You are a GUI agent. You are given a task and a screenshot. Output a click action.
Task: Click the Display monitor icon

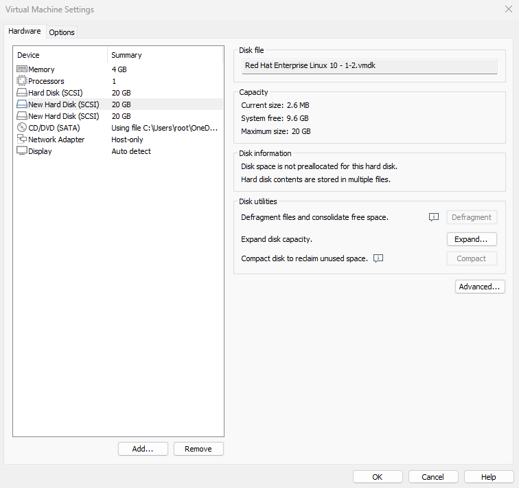point(22,151)
